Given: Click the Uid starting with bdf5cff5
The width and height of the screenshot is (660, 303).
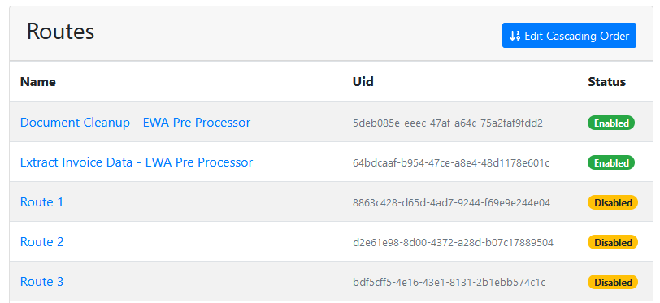Looking at the screenshot, I should tap(449, 283).
